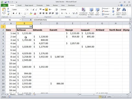
Task: Open the Borders dropdown arrow
Action: (27, 13)
